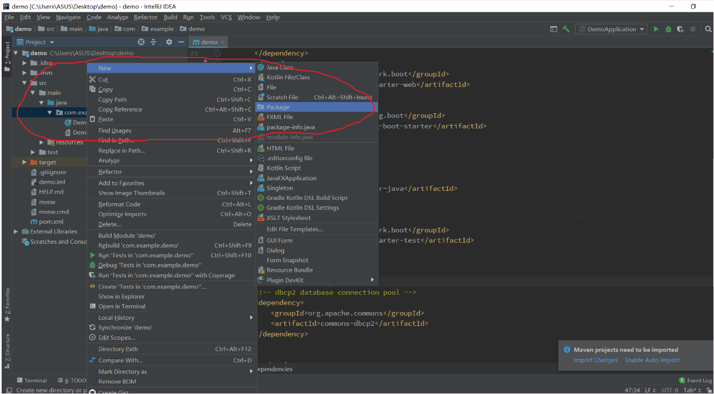Select Package in New submenu
The image size is (714, 394).
click(316, 107)
